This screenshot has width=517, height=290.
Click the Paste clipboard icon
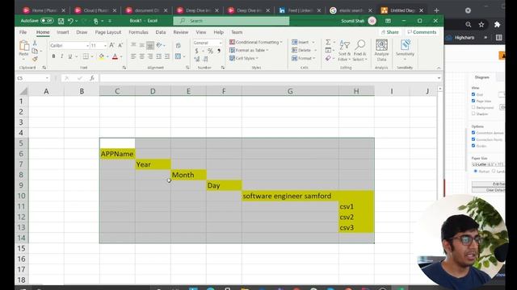point(23,46)
